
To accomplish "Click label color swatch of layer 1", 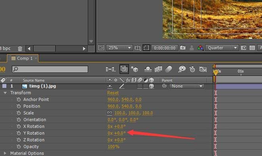I will (x=4, y=86).
